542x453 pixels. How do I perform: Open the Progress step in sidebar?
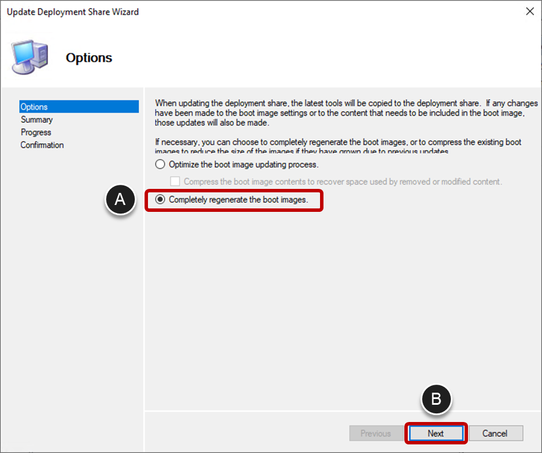coord(36,132)
